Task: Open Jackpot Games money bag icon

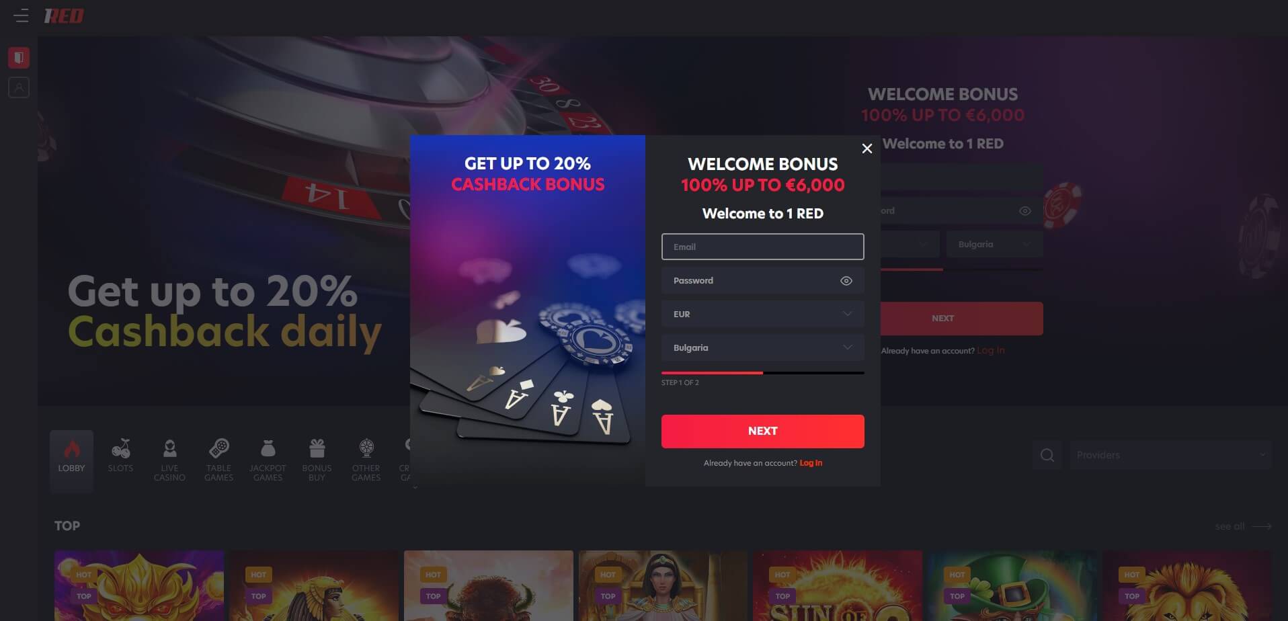Action: (268, 448)
